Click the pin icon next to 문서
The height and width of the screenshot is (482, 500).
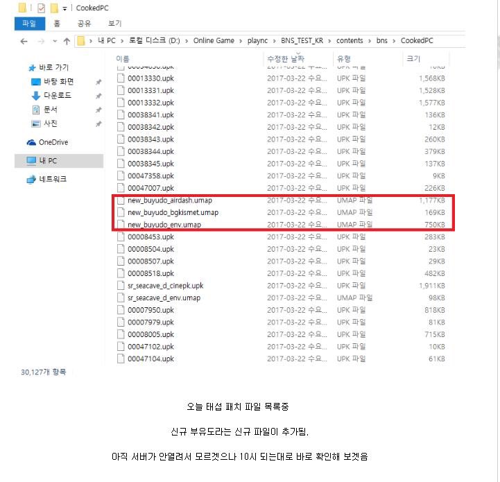click(98, 110)
